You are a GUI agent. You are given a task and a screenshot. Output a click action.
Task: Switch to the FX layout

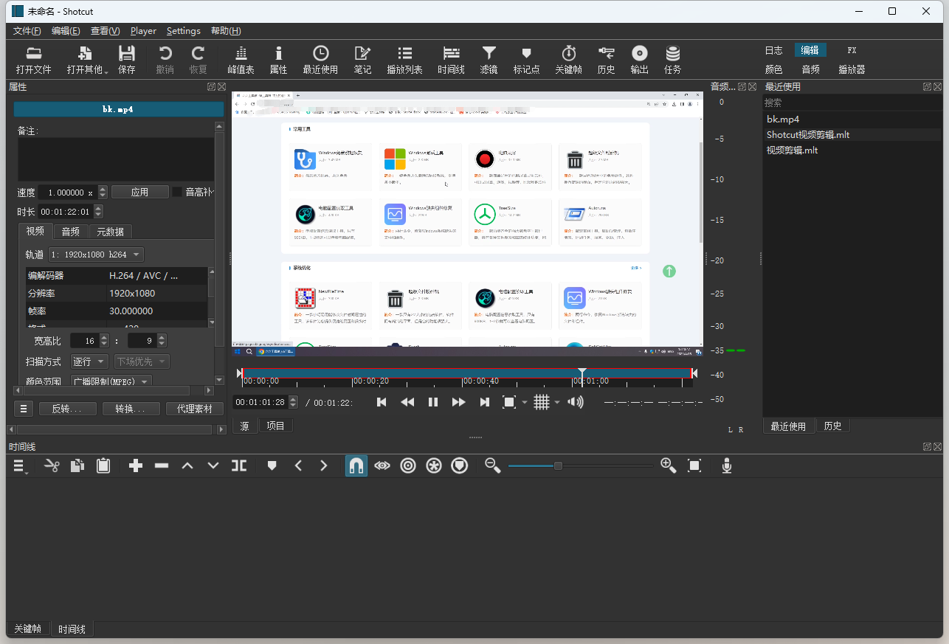[x=852, y=50]
